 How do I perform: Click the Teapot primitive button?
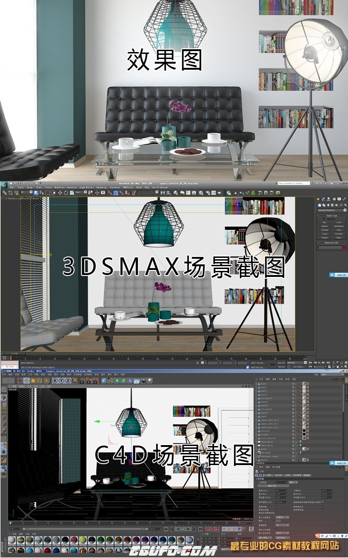tap(324, 237)
